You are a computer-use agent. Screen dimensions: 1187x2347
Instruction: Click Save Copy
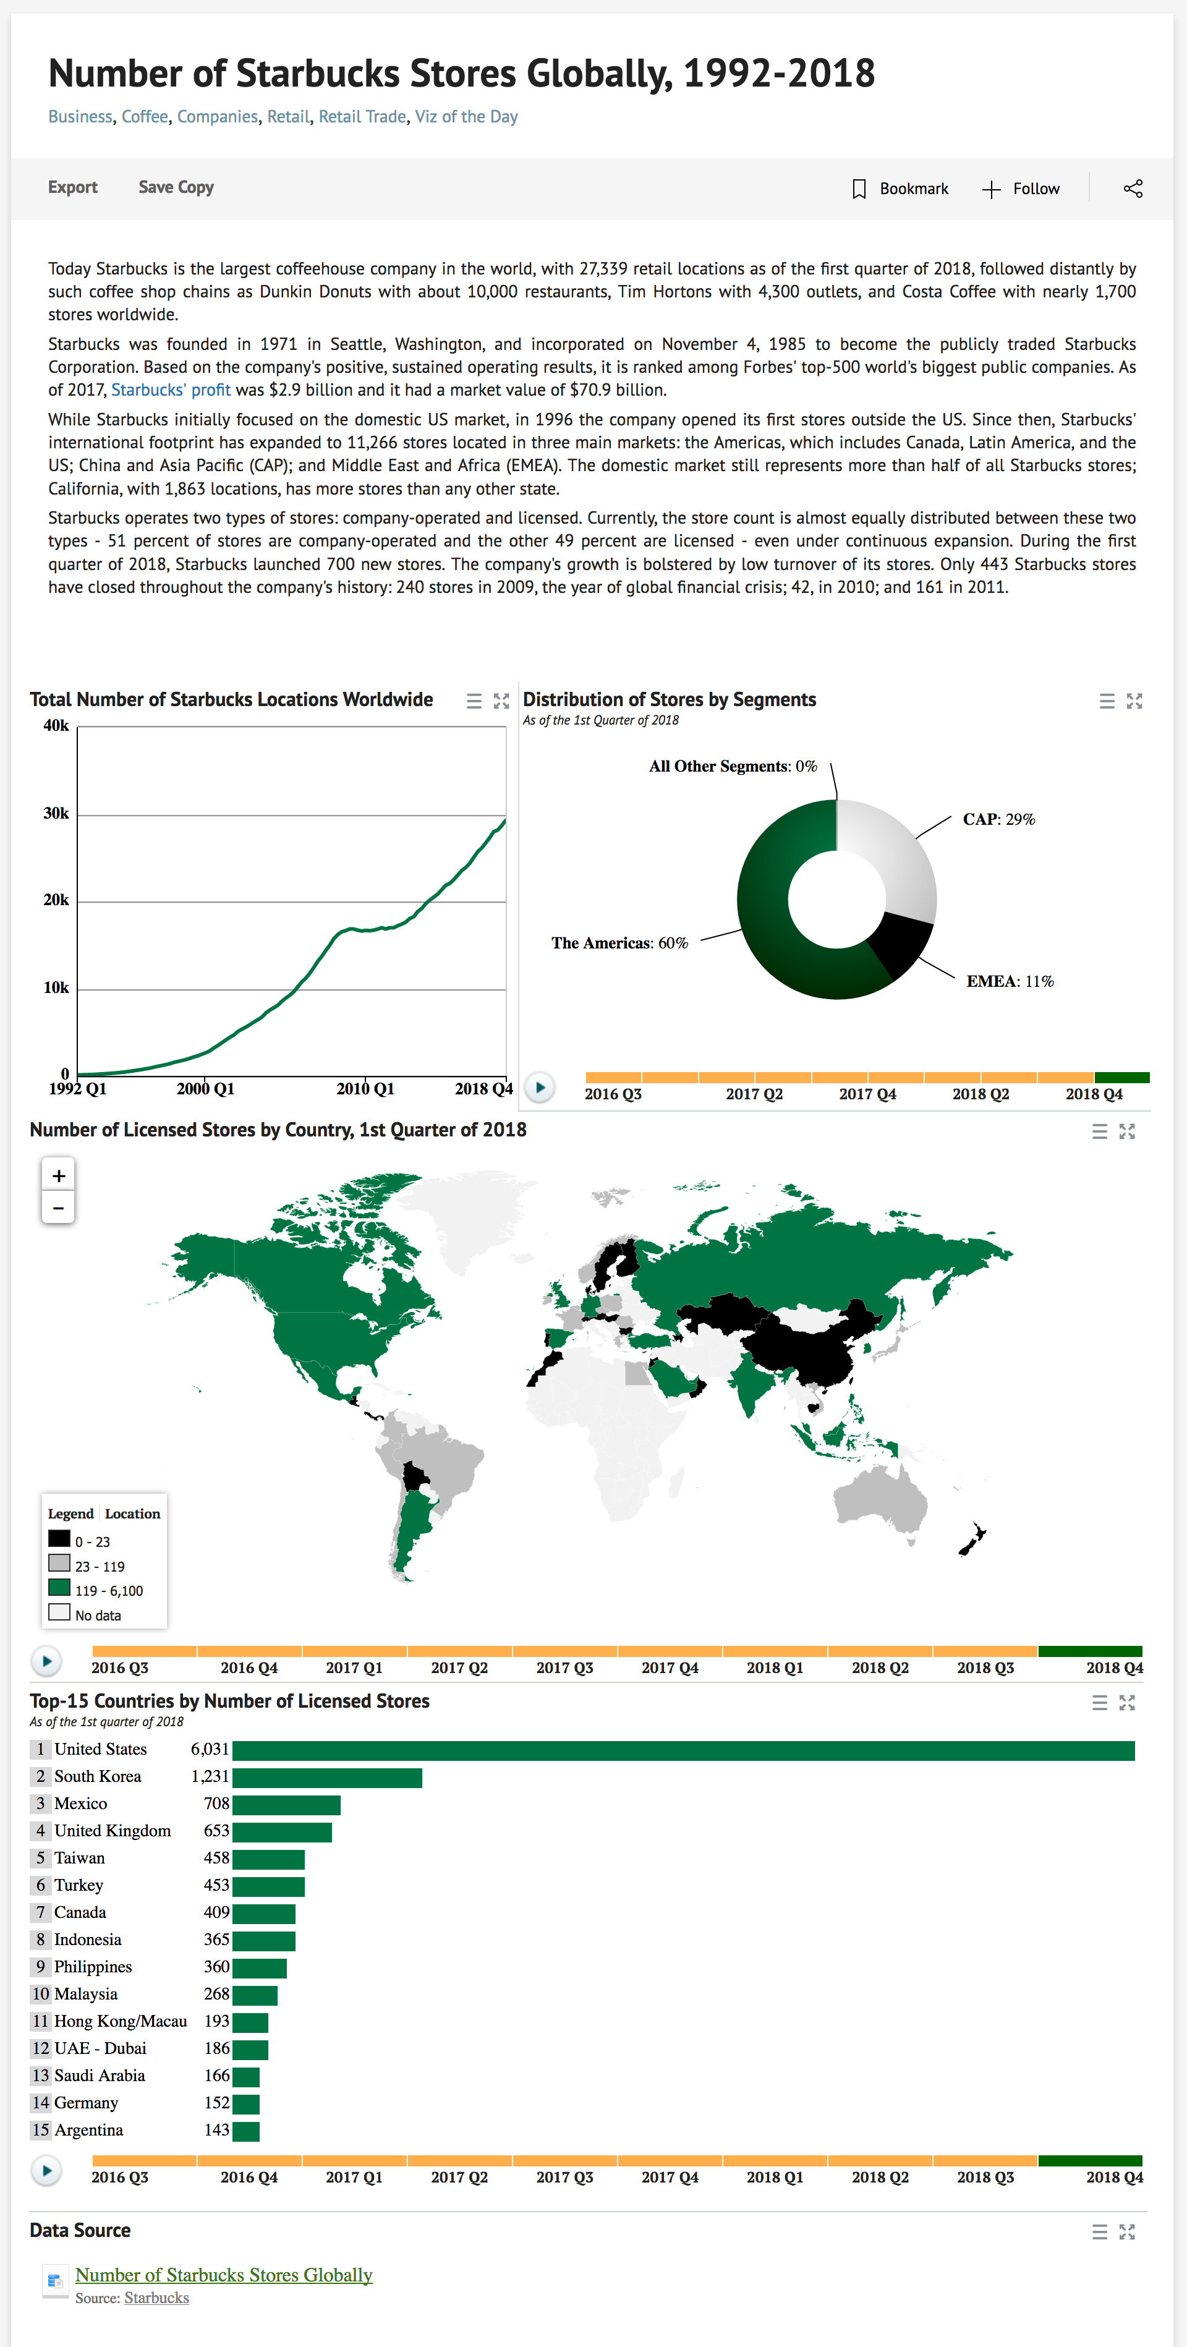[176, 187]
